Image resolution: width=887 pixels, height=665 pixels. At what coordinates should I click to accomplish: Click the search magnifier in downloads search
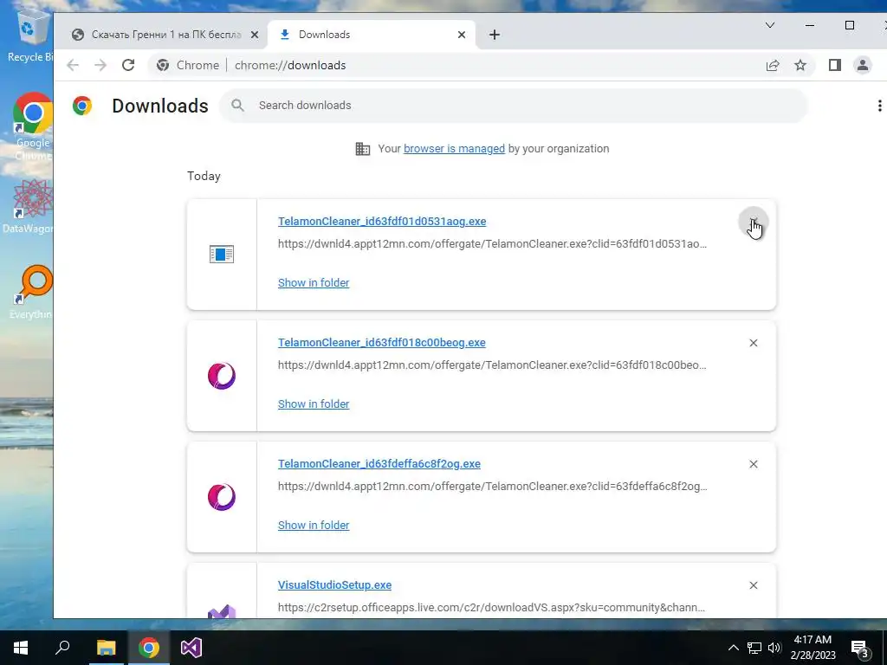tap(237, 105)
